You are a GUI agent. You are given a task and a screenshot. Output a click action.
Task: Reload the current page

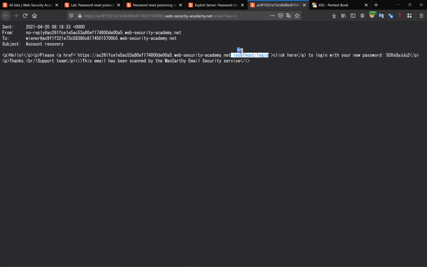[25, 16]
